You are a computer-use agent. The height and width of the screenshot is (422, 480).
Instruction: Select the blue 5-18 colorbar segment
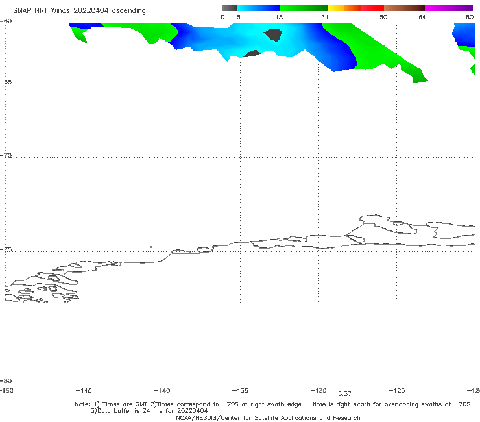click(x=259, y=8)
